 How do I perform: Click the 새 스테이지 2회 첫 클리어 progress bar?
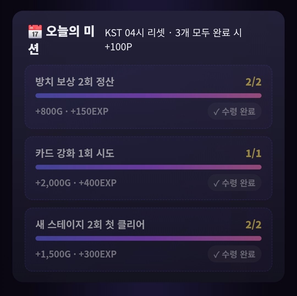coord(148,238)
